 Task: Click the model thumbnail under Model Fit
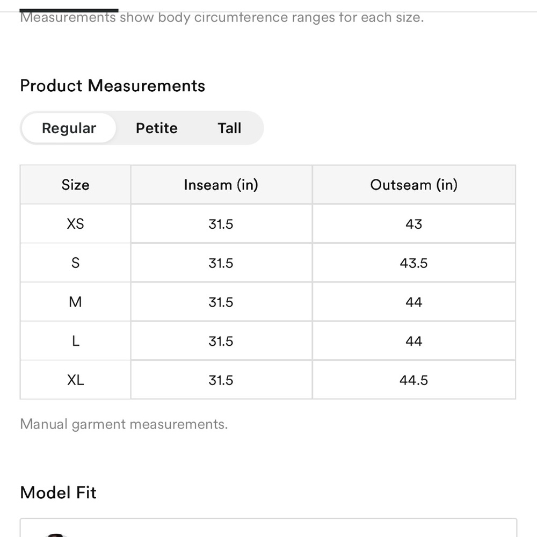tap(56, 534)
